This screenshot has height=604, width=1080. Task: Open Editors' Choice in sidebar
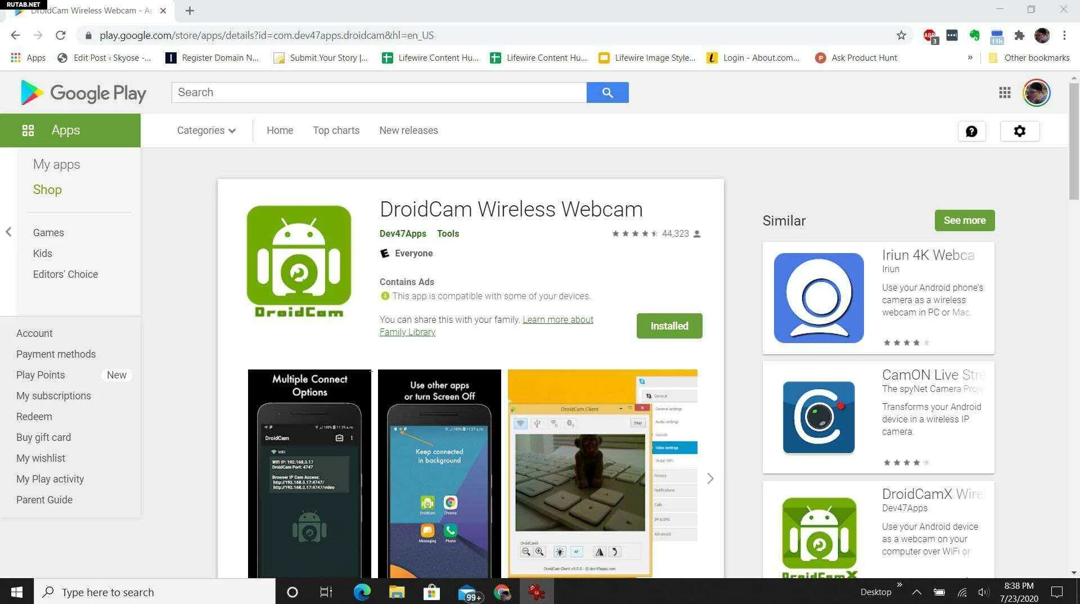(x=65, y=274)
